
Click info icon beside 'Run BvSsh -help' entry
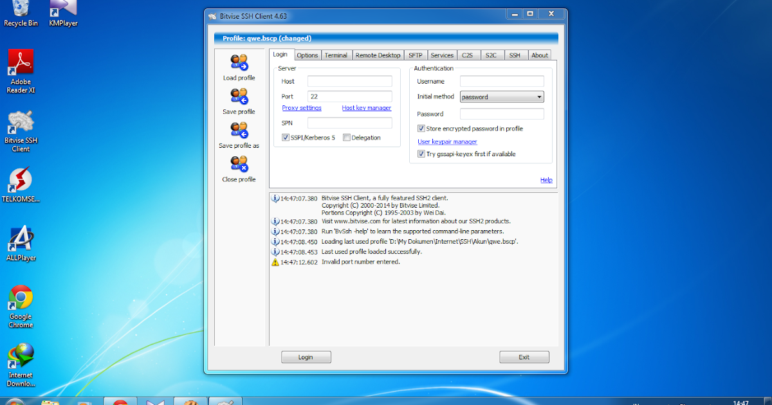275,231
